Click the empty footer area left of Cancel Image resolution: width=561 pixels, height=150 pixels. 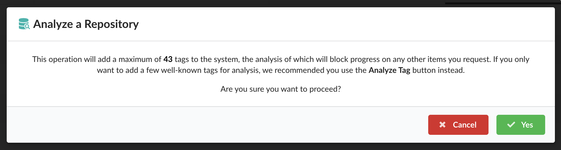213,124
